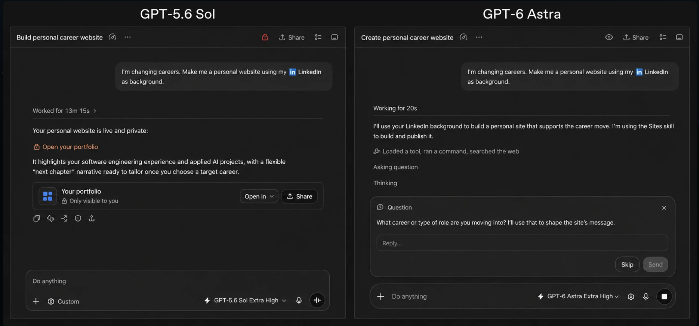Open GPT-5.6 Sol Extra High model dropdown
Screen dimensions: 699x326
(x=245, y=300)
